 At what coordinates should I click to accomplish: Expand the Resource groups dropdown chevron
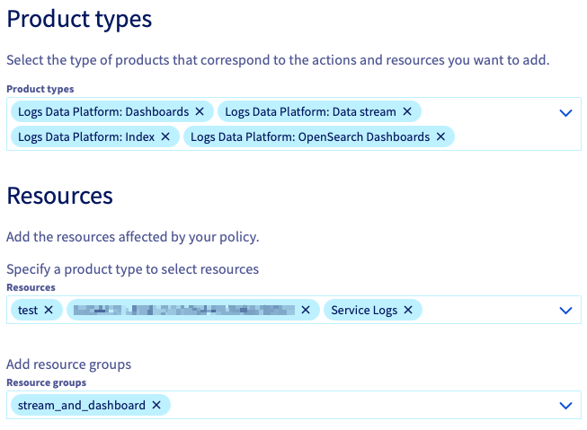point(565,406)
